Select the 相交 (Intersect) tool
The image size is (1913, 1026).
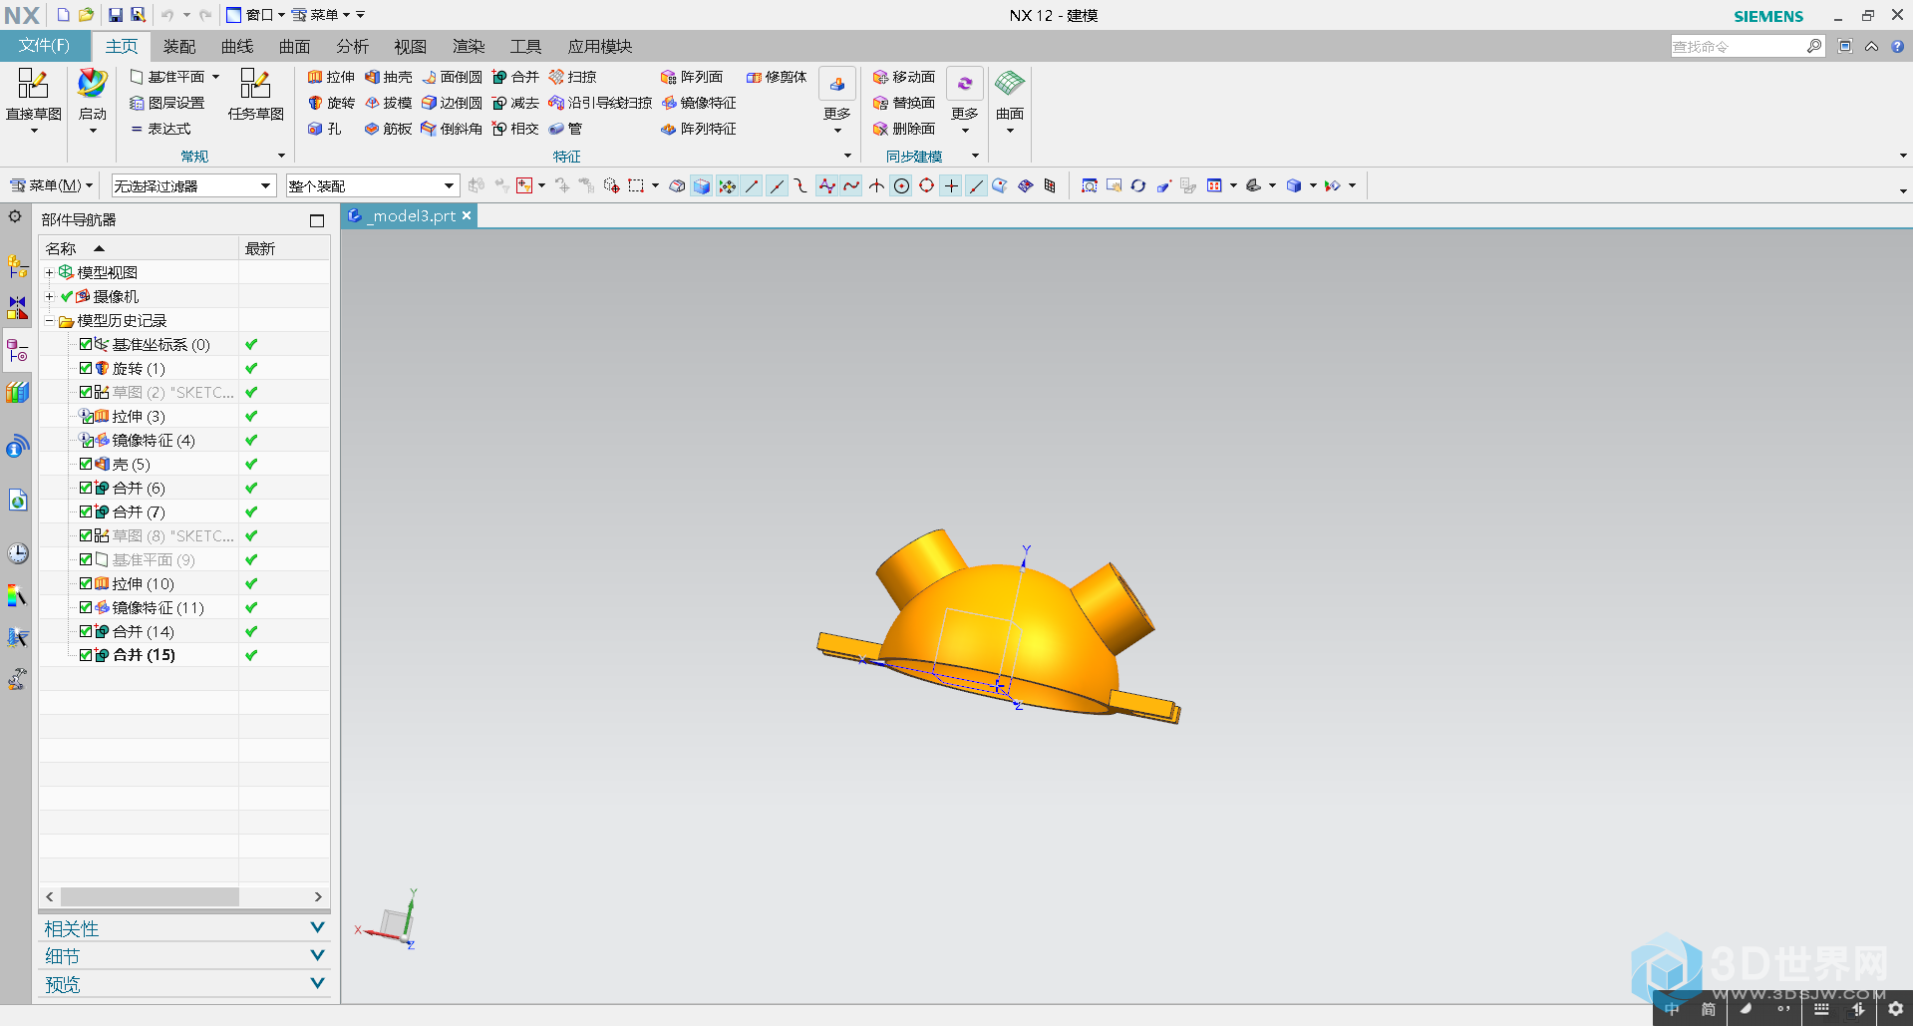515,129
